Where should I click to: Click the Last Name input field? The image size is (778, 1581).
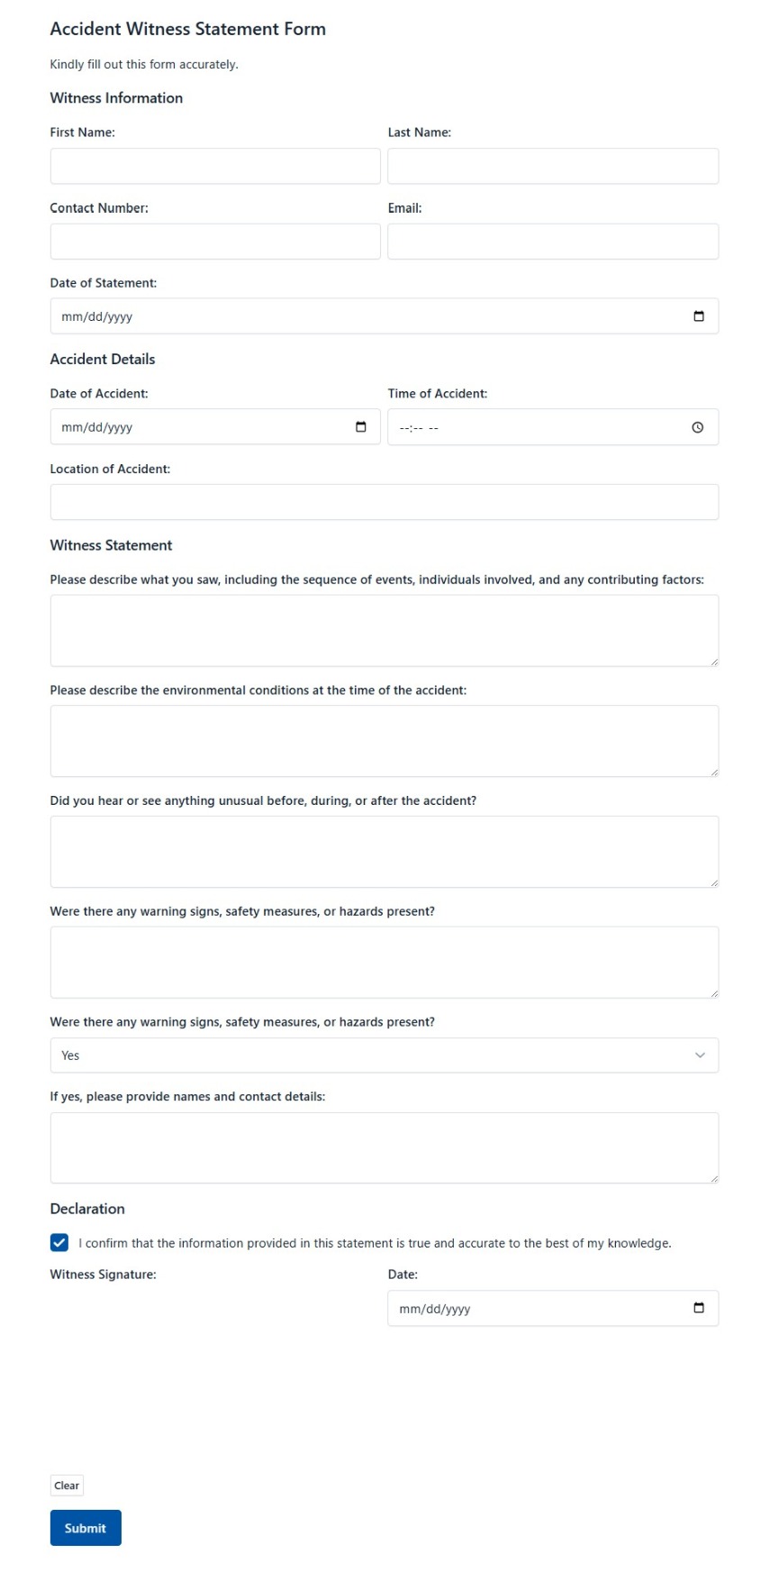click(552, 165)
